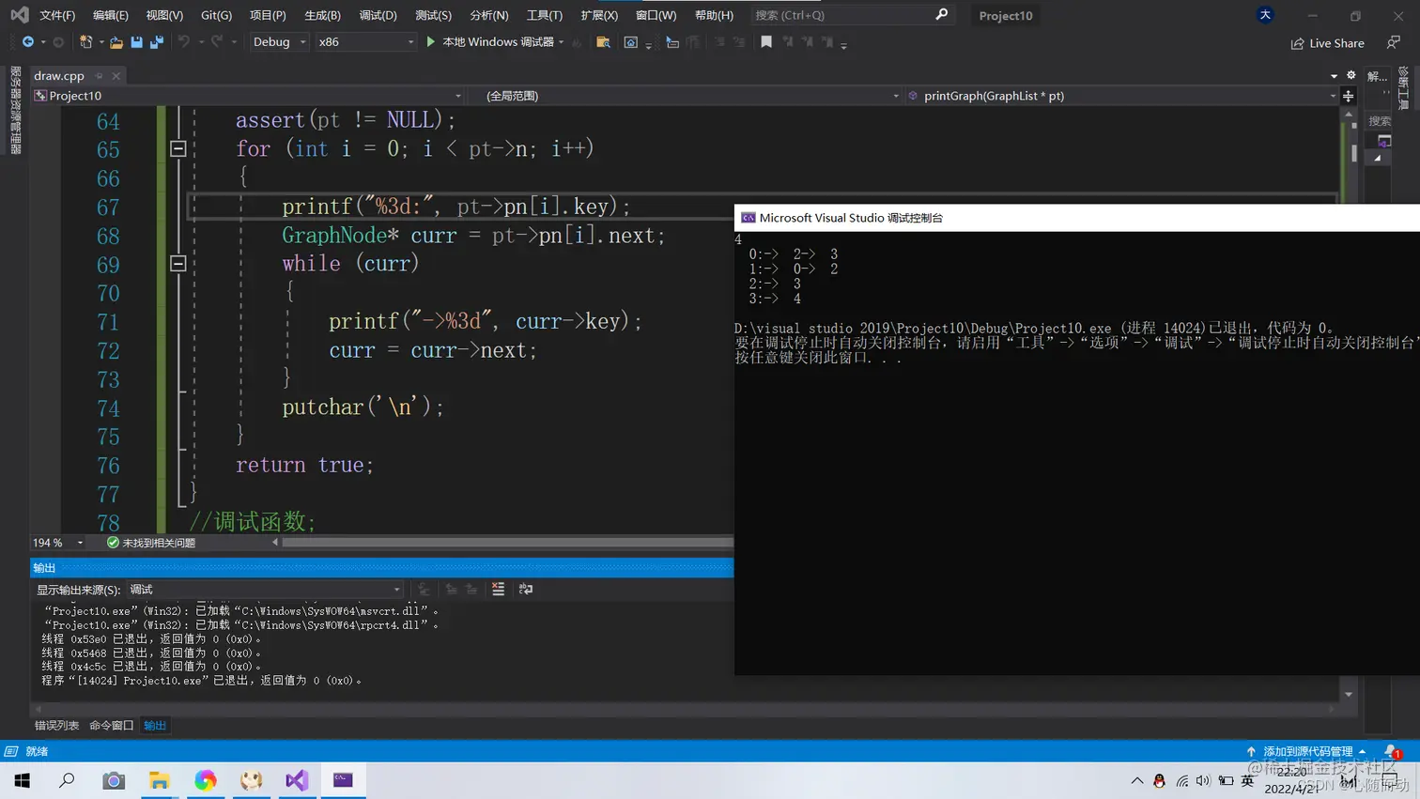
Task: Click the clear all output icon
Action: [x=499, y=589]
